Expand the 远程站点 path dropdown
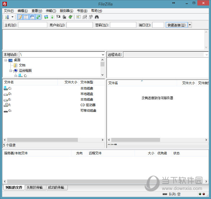 (x=207, y=55)
